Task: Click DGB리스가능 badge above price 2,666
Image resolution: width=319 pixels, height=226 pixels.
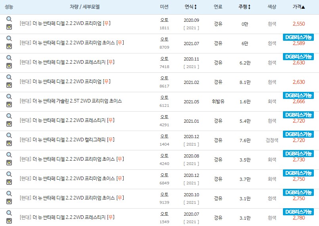Action: click(x=298, y=95)
